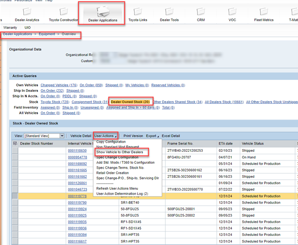
Task: Go to Dealer Applications breadcrumb
Action: coord(17,34)
